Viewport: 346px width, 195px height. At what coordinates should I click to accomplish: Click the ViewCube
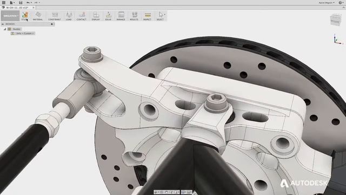click(x=336, y=19)
